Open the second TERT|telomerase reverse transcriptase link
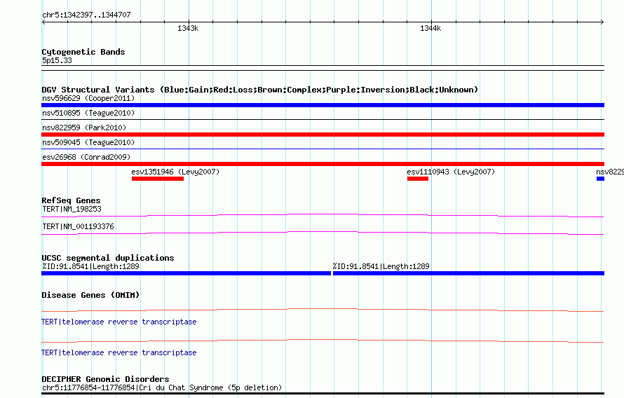The image size is (624, 398). coord(119,352)
